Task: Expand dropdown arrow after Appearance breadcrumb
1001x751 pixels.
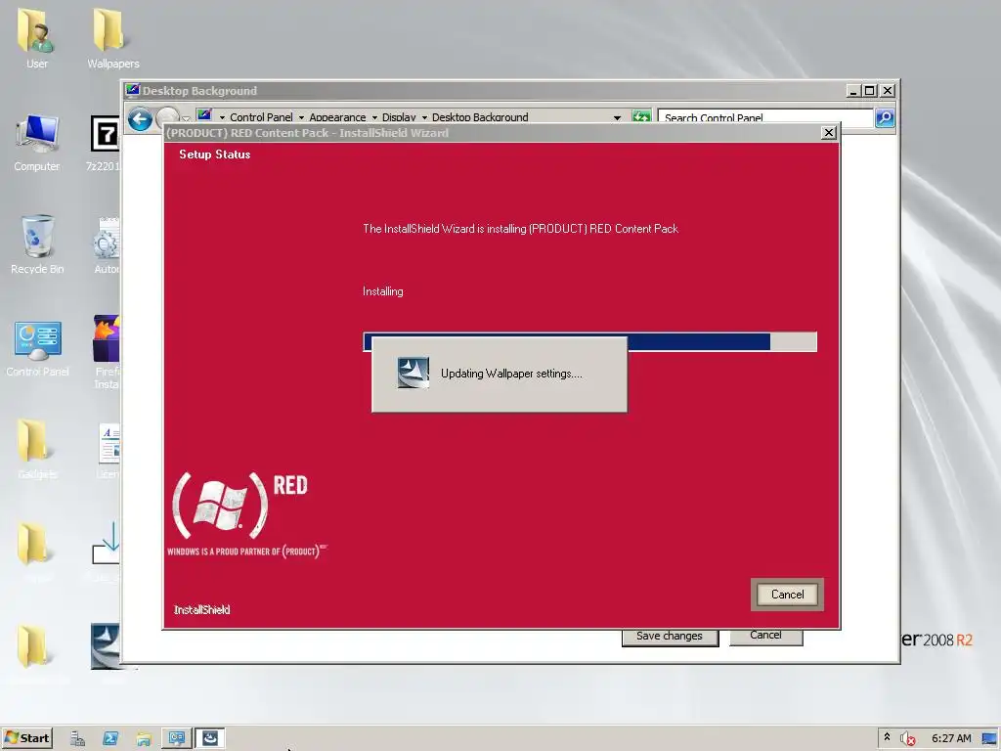Action: coord(374,117)
